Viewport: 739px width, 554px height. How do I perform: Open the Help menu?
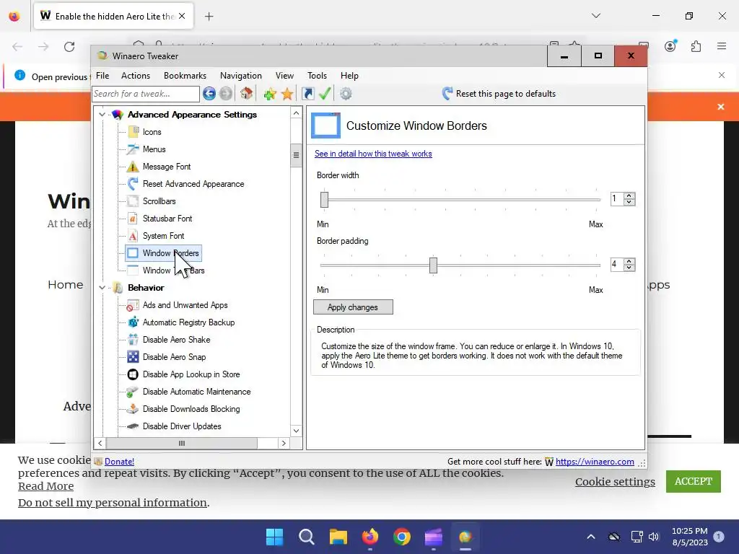click(350, 76)
